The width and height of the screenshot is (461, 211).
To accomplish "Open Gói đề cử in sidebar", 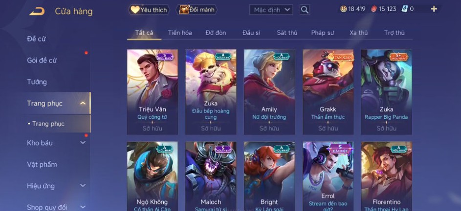I will [42, 60].
